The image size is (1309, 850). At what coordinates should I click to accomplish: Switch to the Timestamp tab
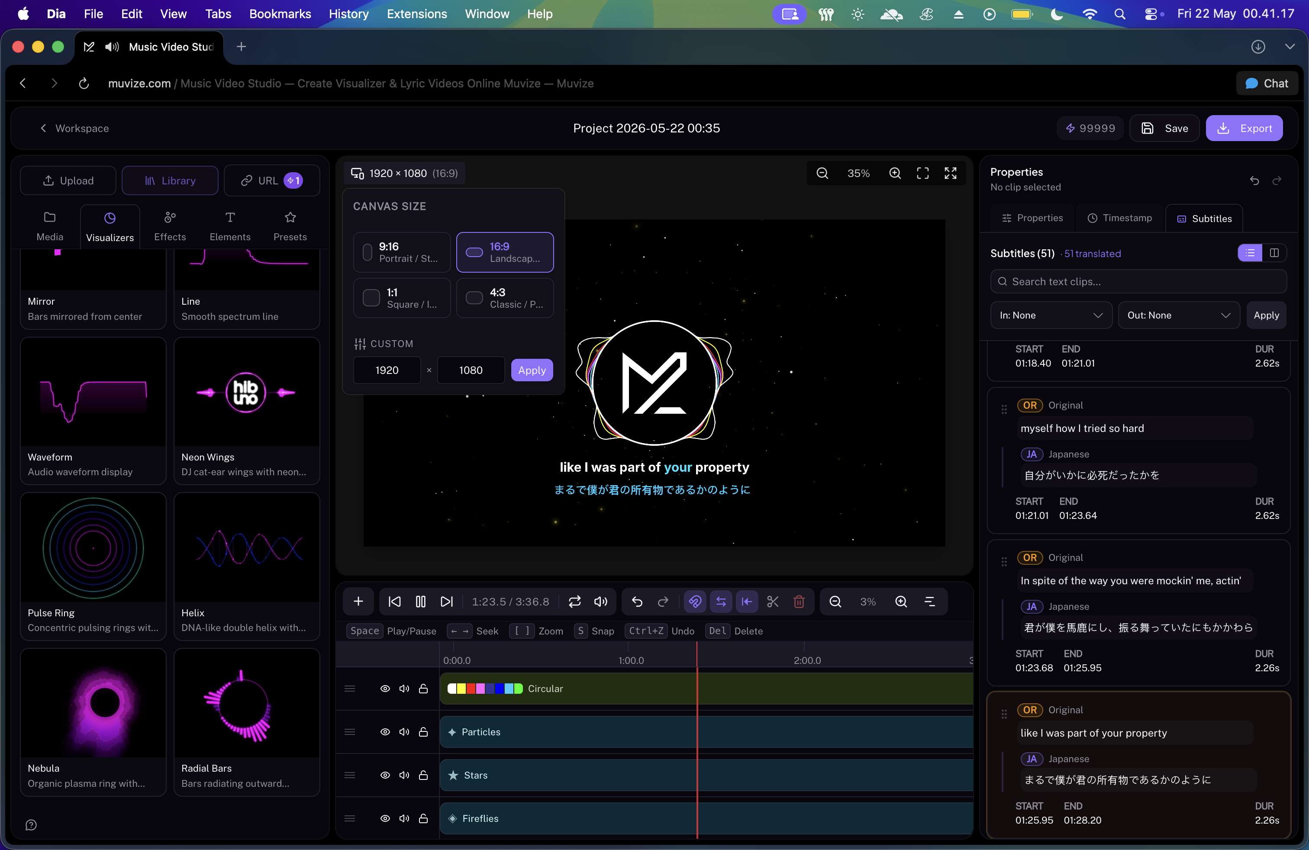[1119, 218]
